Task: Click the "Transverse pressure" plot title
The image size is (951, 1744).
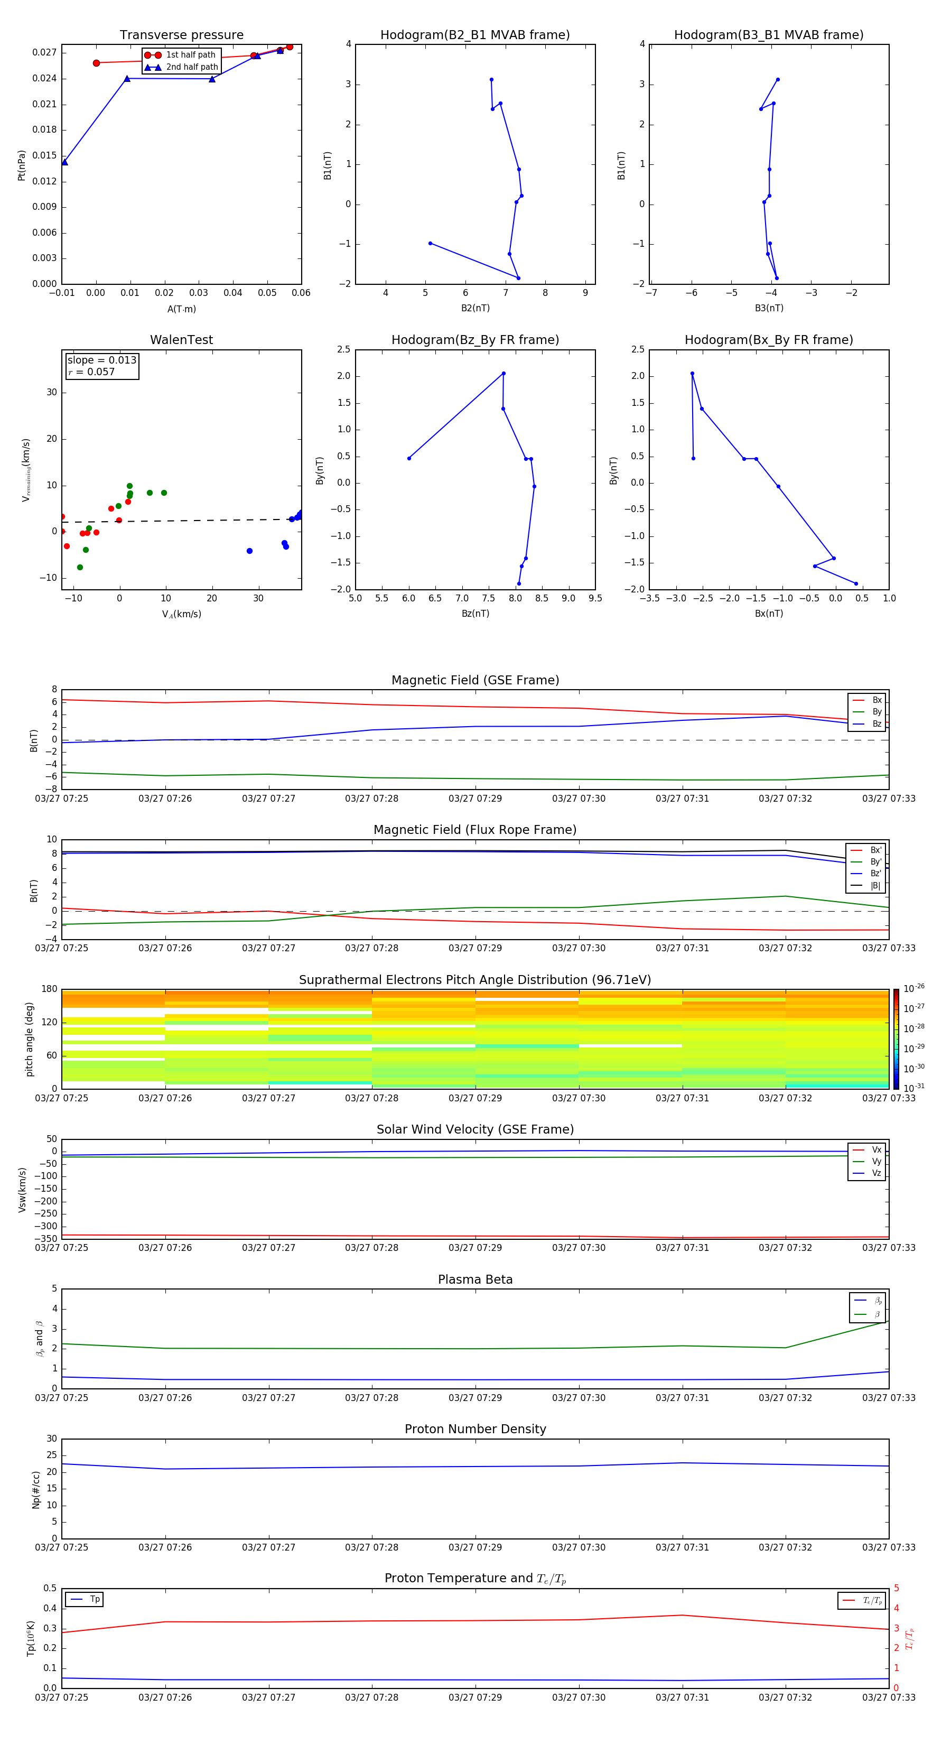Action: pyautogui.click(x=181, y=35)
